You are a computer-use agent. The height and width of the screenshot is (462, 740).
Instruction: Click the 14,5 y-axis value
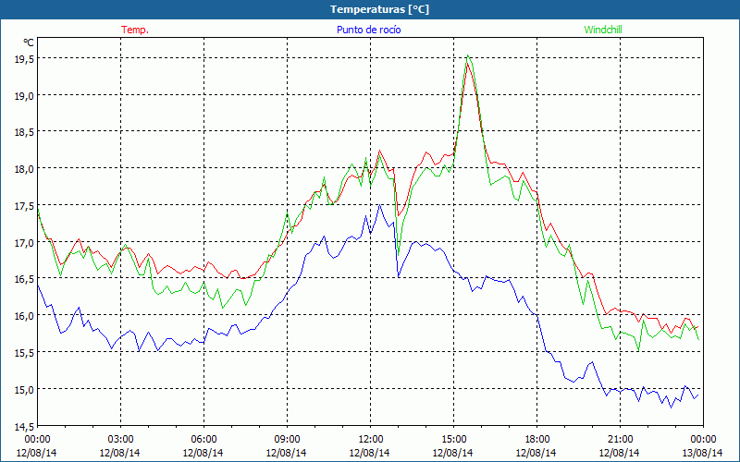coord(24,426)
